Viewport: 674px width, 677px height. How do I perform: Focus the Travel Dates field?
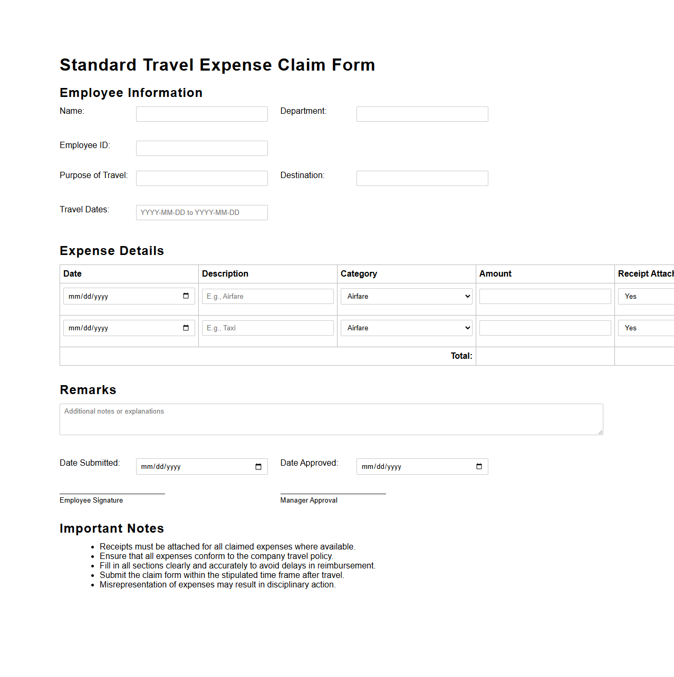[x=201, y=212]
